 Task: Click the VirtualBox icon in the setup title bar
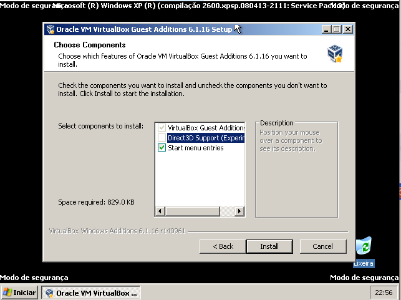[x=51, y=29]
